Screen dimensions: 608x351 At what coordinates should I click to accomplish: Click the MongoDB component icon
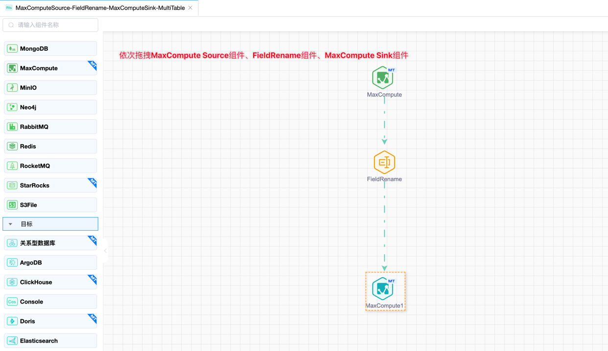[x=12, y=49]
